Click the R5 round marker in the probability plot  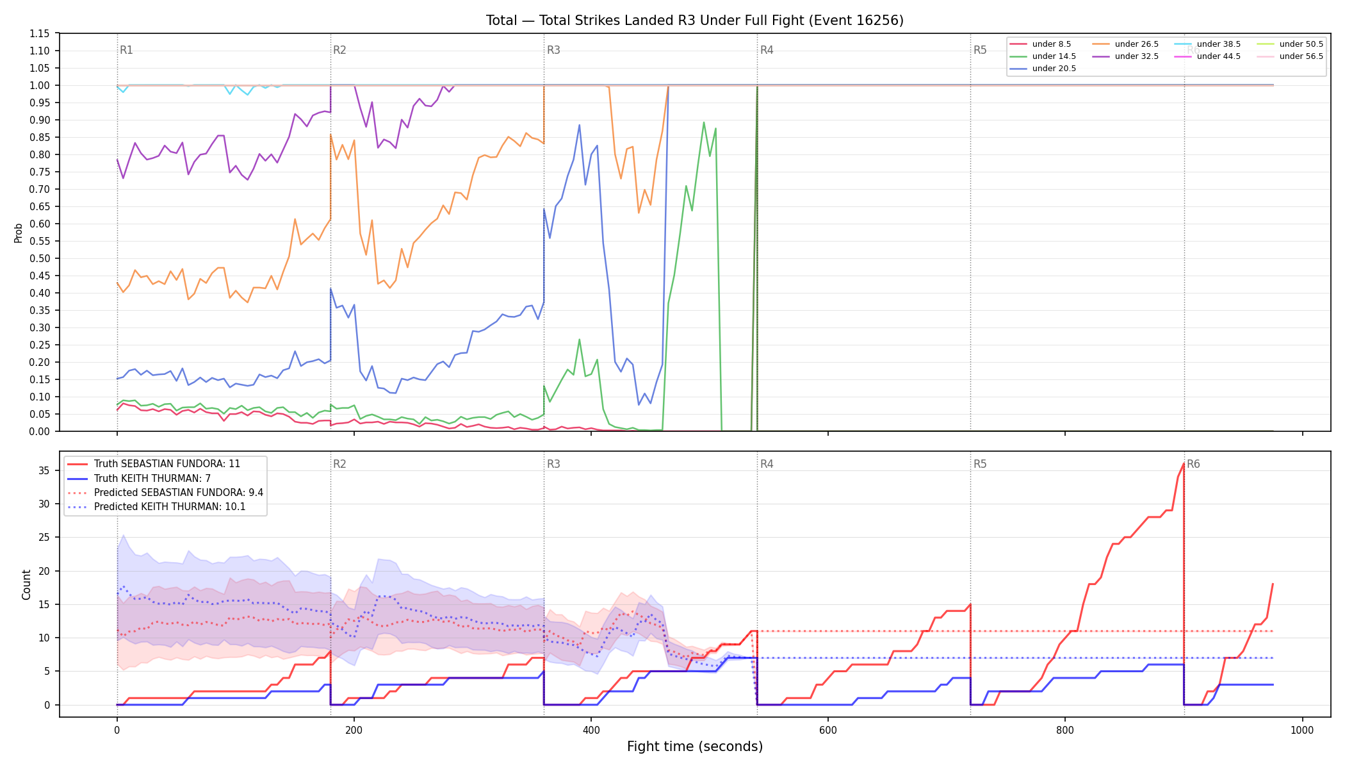(x=980, y=50)
